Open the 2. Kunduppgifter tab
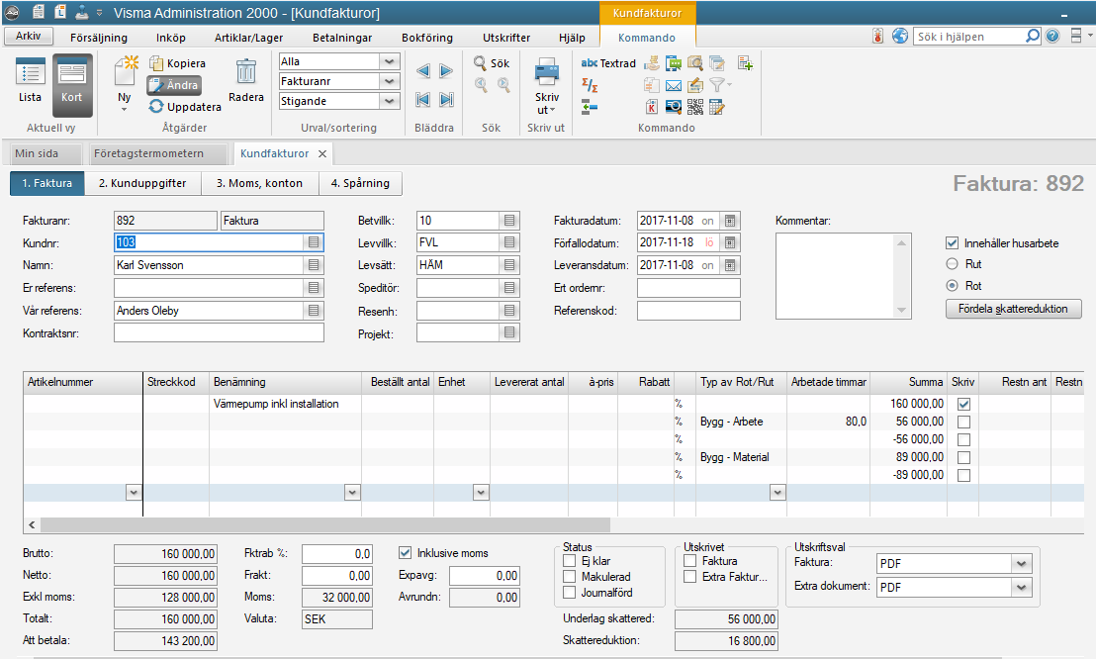 tap(142, 183)
